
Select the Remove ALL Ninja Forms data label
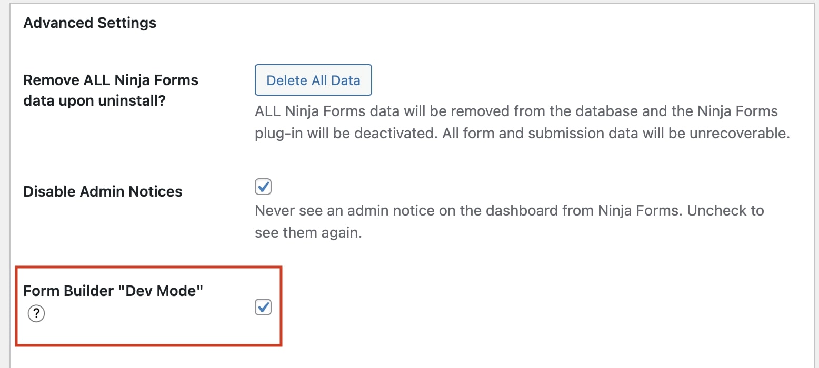click(x=111, y=90)
